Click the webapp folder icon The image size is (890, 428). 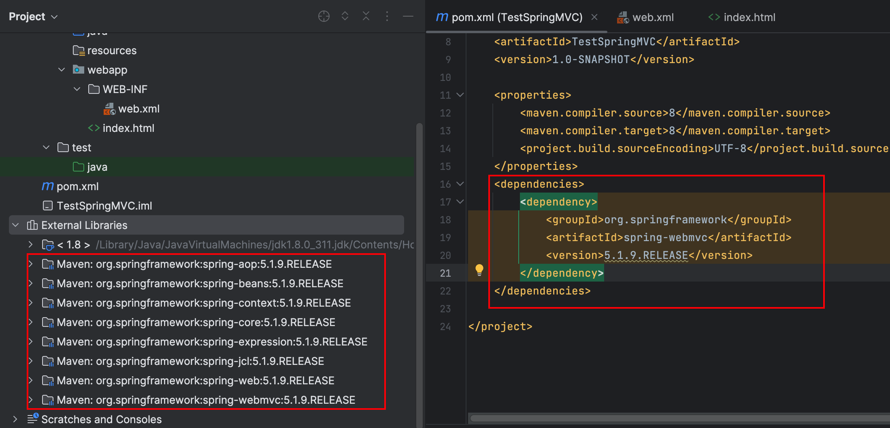79,70
